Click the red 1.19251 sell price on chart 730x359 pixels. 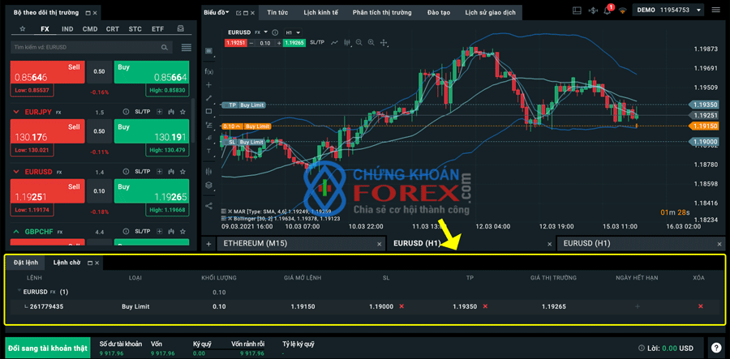(237, 43)
